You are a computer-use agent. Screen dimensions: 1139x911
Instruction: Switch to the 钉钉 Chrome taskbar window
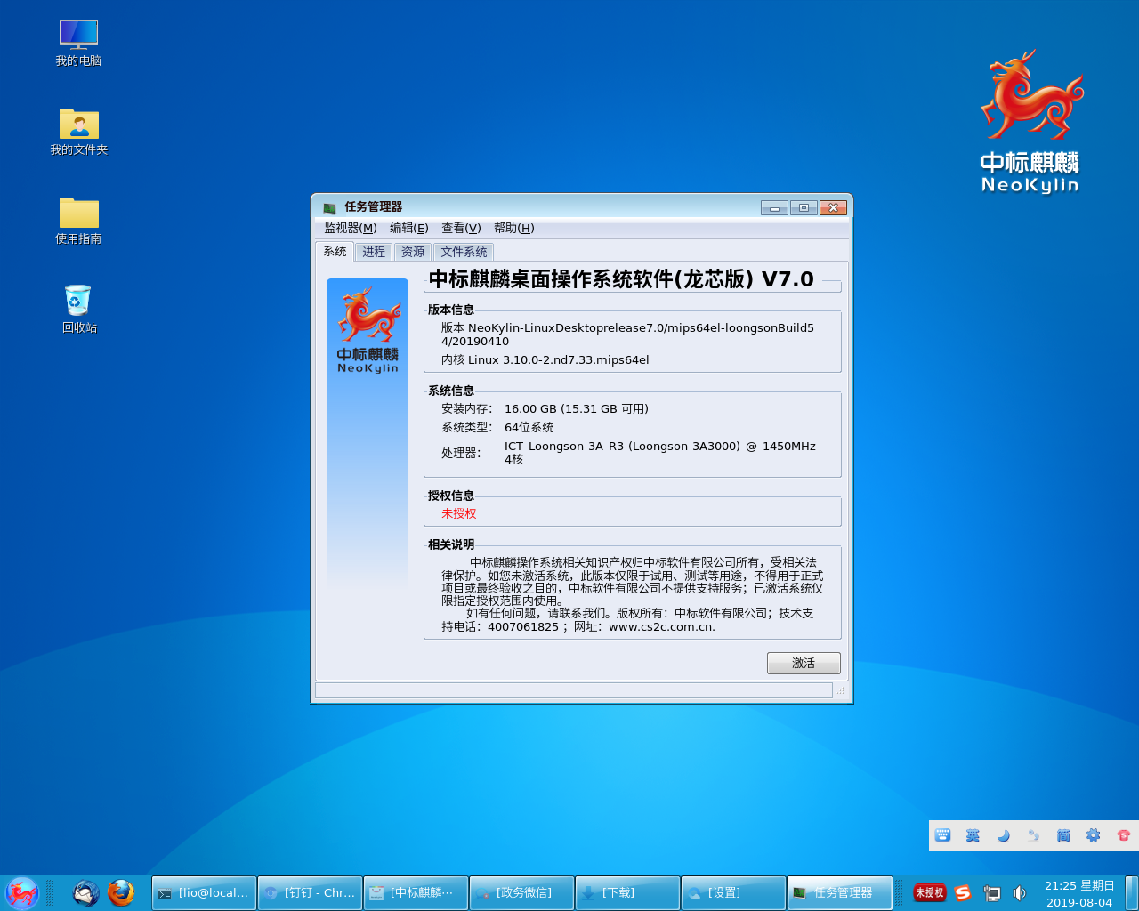(x=310, y=893)
